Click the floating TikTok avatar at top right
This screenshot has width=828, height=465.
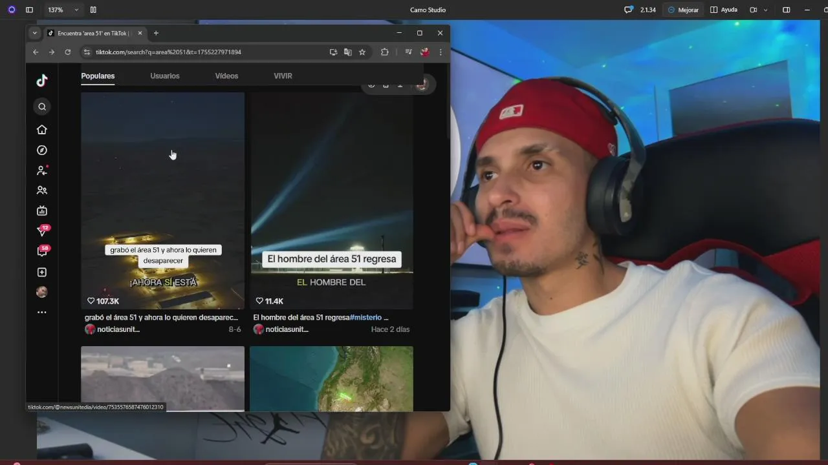pyautogui.click(x=422, y=85)
